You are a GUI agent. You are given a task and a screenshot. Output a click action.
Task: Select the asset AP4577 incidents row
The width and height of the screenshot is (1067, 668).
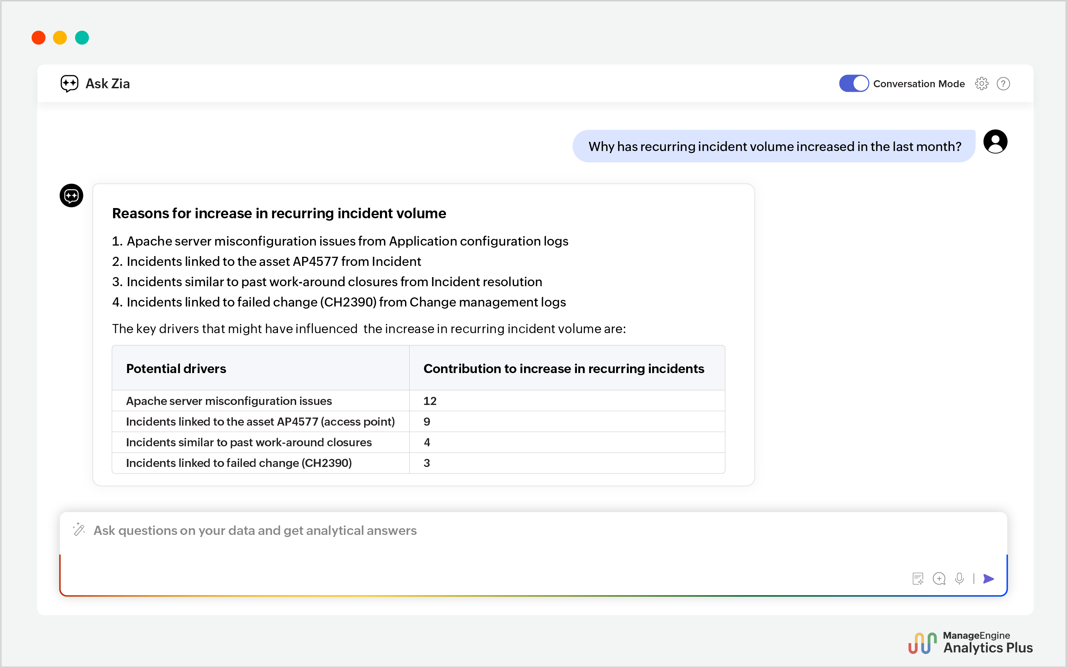click(260, 421)
